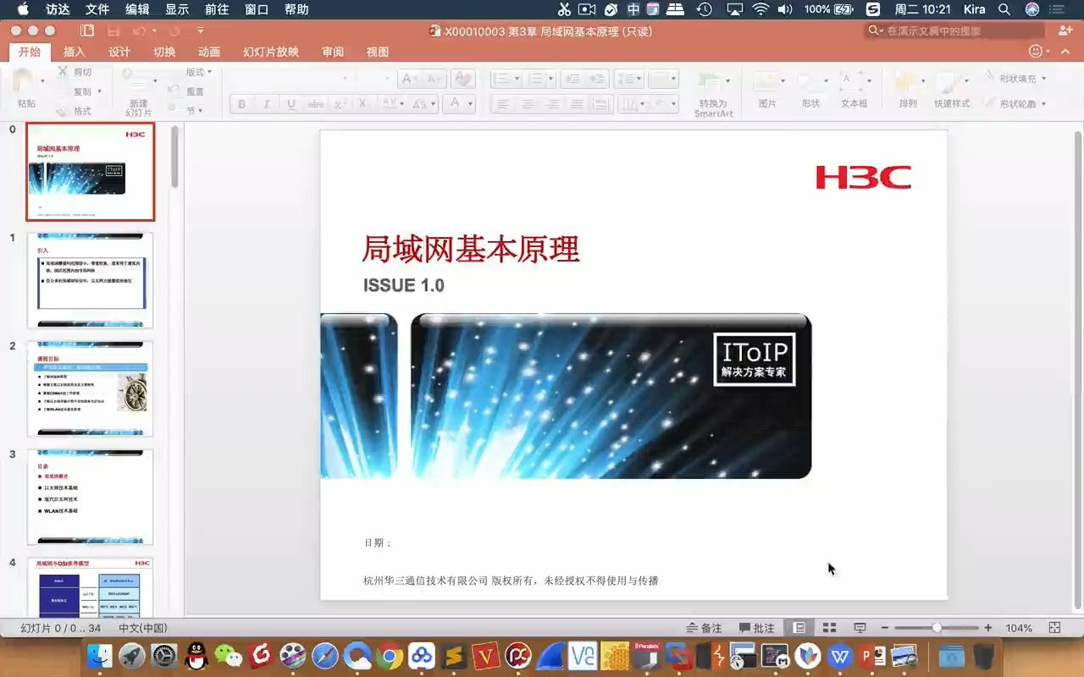Switch to Design (设计) ribbon tab
The height and width of the screenshot is (677, 1084).
(119, 52)
